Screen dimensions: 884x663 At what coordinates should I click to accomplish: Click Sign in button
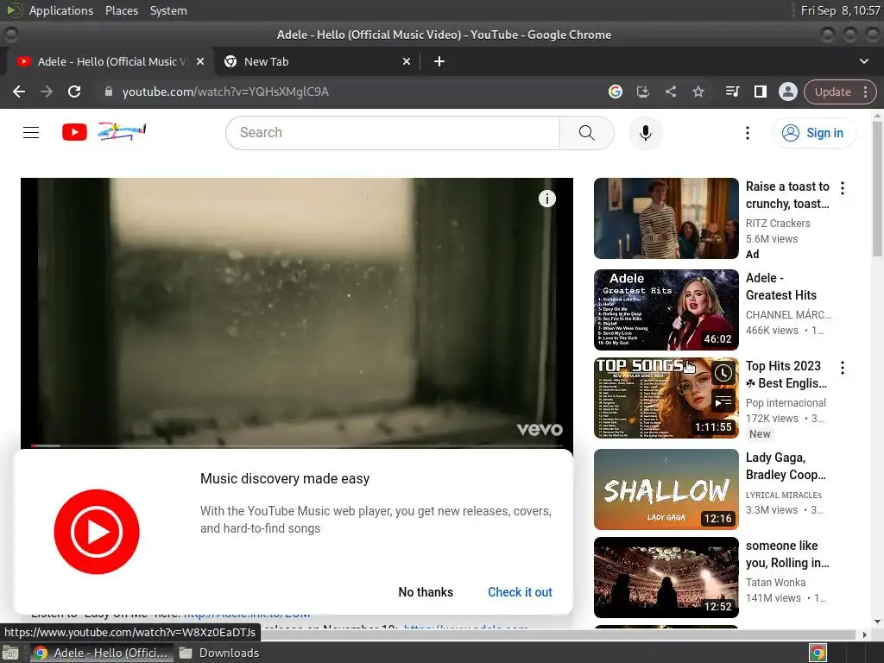tap(813, 133)
